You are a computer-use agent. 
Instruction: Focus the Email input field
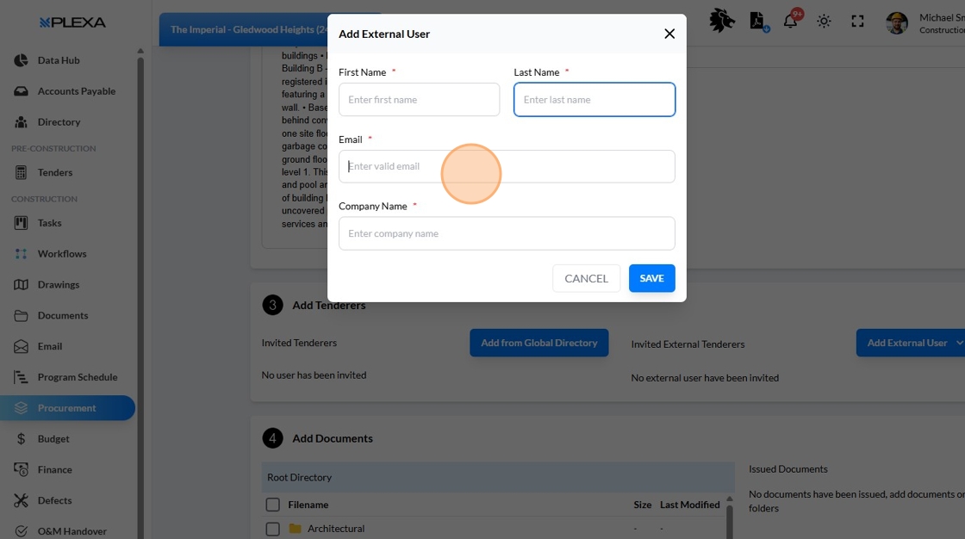click(x=507, y=166)
